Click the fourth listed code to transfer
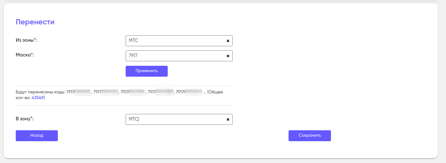Image resolution: width=446 pixels, height=163 pixels. 160,92
